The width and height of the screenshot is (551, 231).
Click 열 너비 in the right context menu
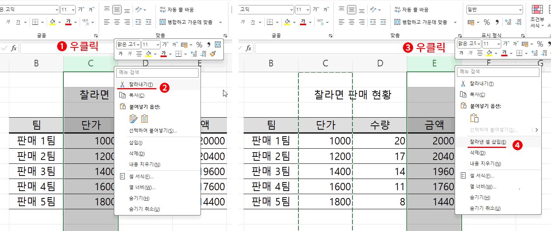click(x=498, y=187)
